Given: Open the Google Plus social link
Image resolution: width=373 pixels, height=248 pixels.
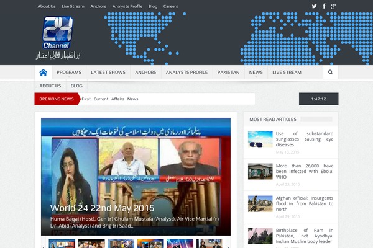Looking at the screenshot, I should (333, 6).
